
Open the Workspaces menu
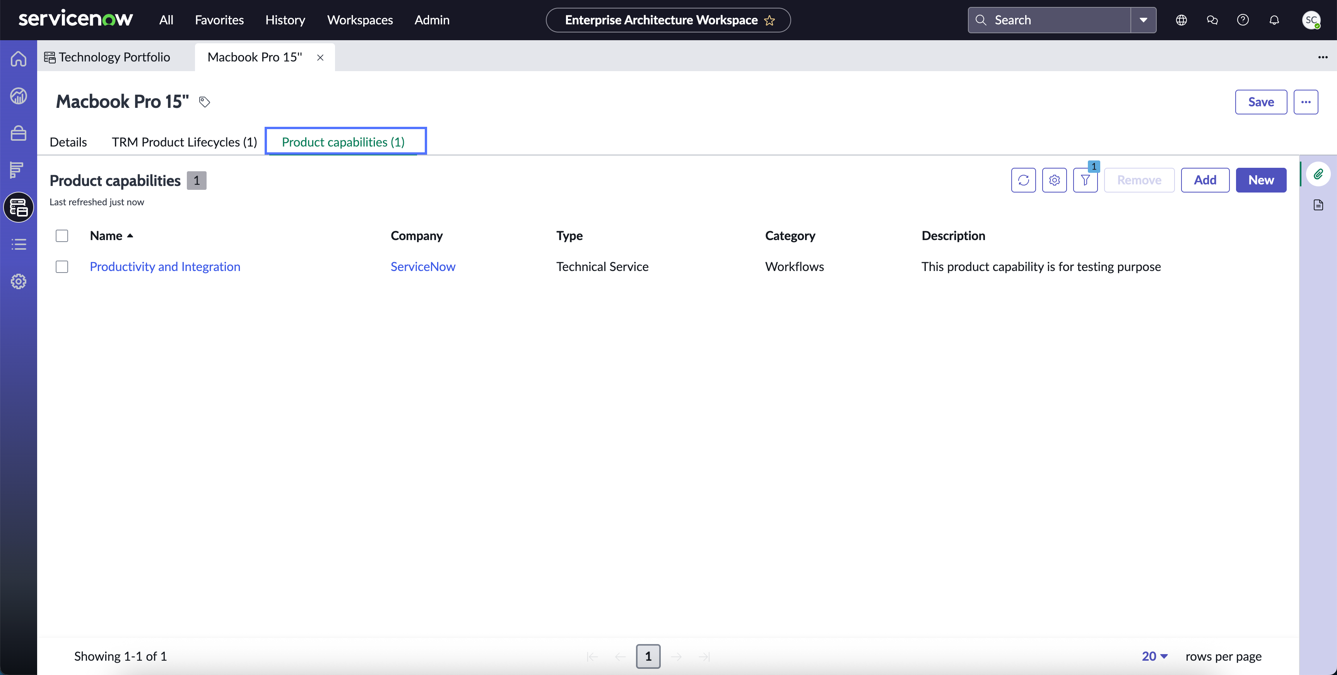(360, 20)
